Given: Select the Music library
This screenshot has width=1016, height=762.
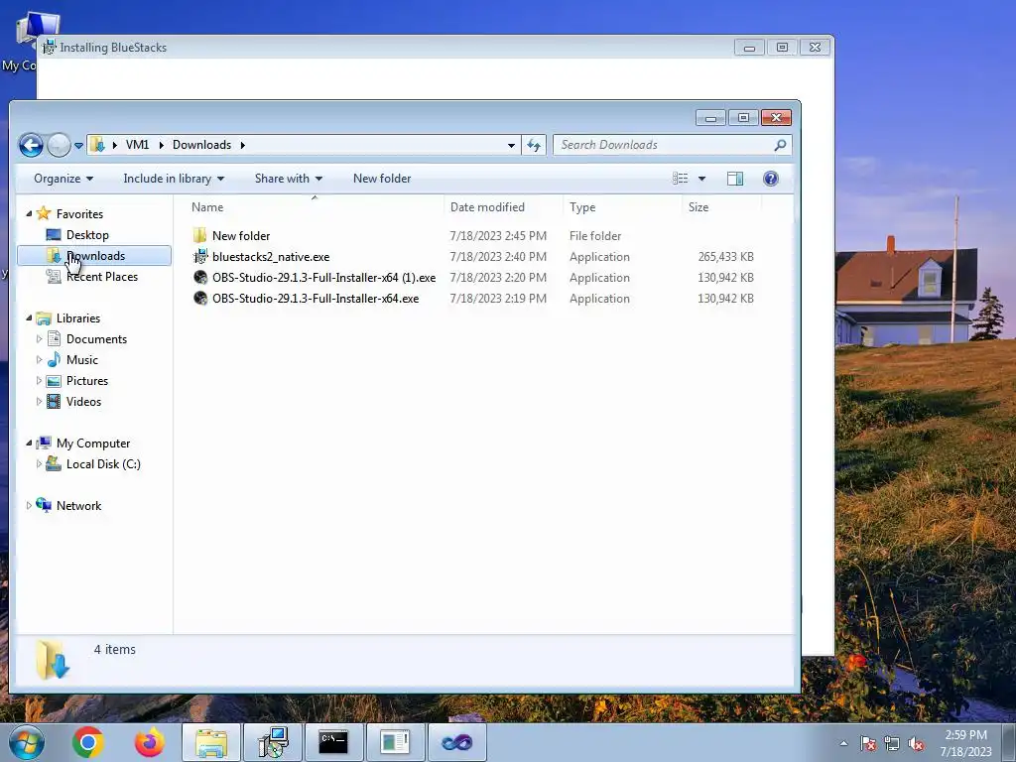Looking at the screenshot, I should (x=81, y=359).
